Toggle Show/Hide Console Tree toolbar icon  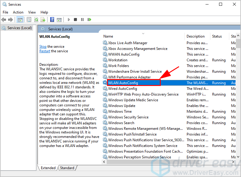(20, 20)
